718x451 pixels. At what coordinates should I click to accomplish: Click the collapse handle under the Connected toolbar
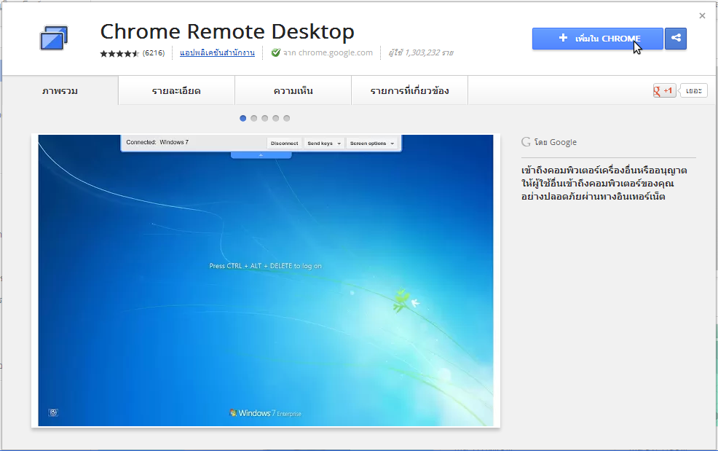(261, 155)
